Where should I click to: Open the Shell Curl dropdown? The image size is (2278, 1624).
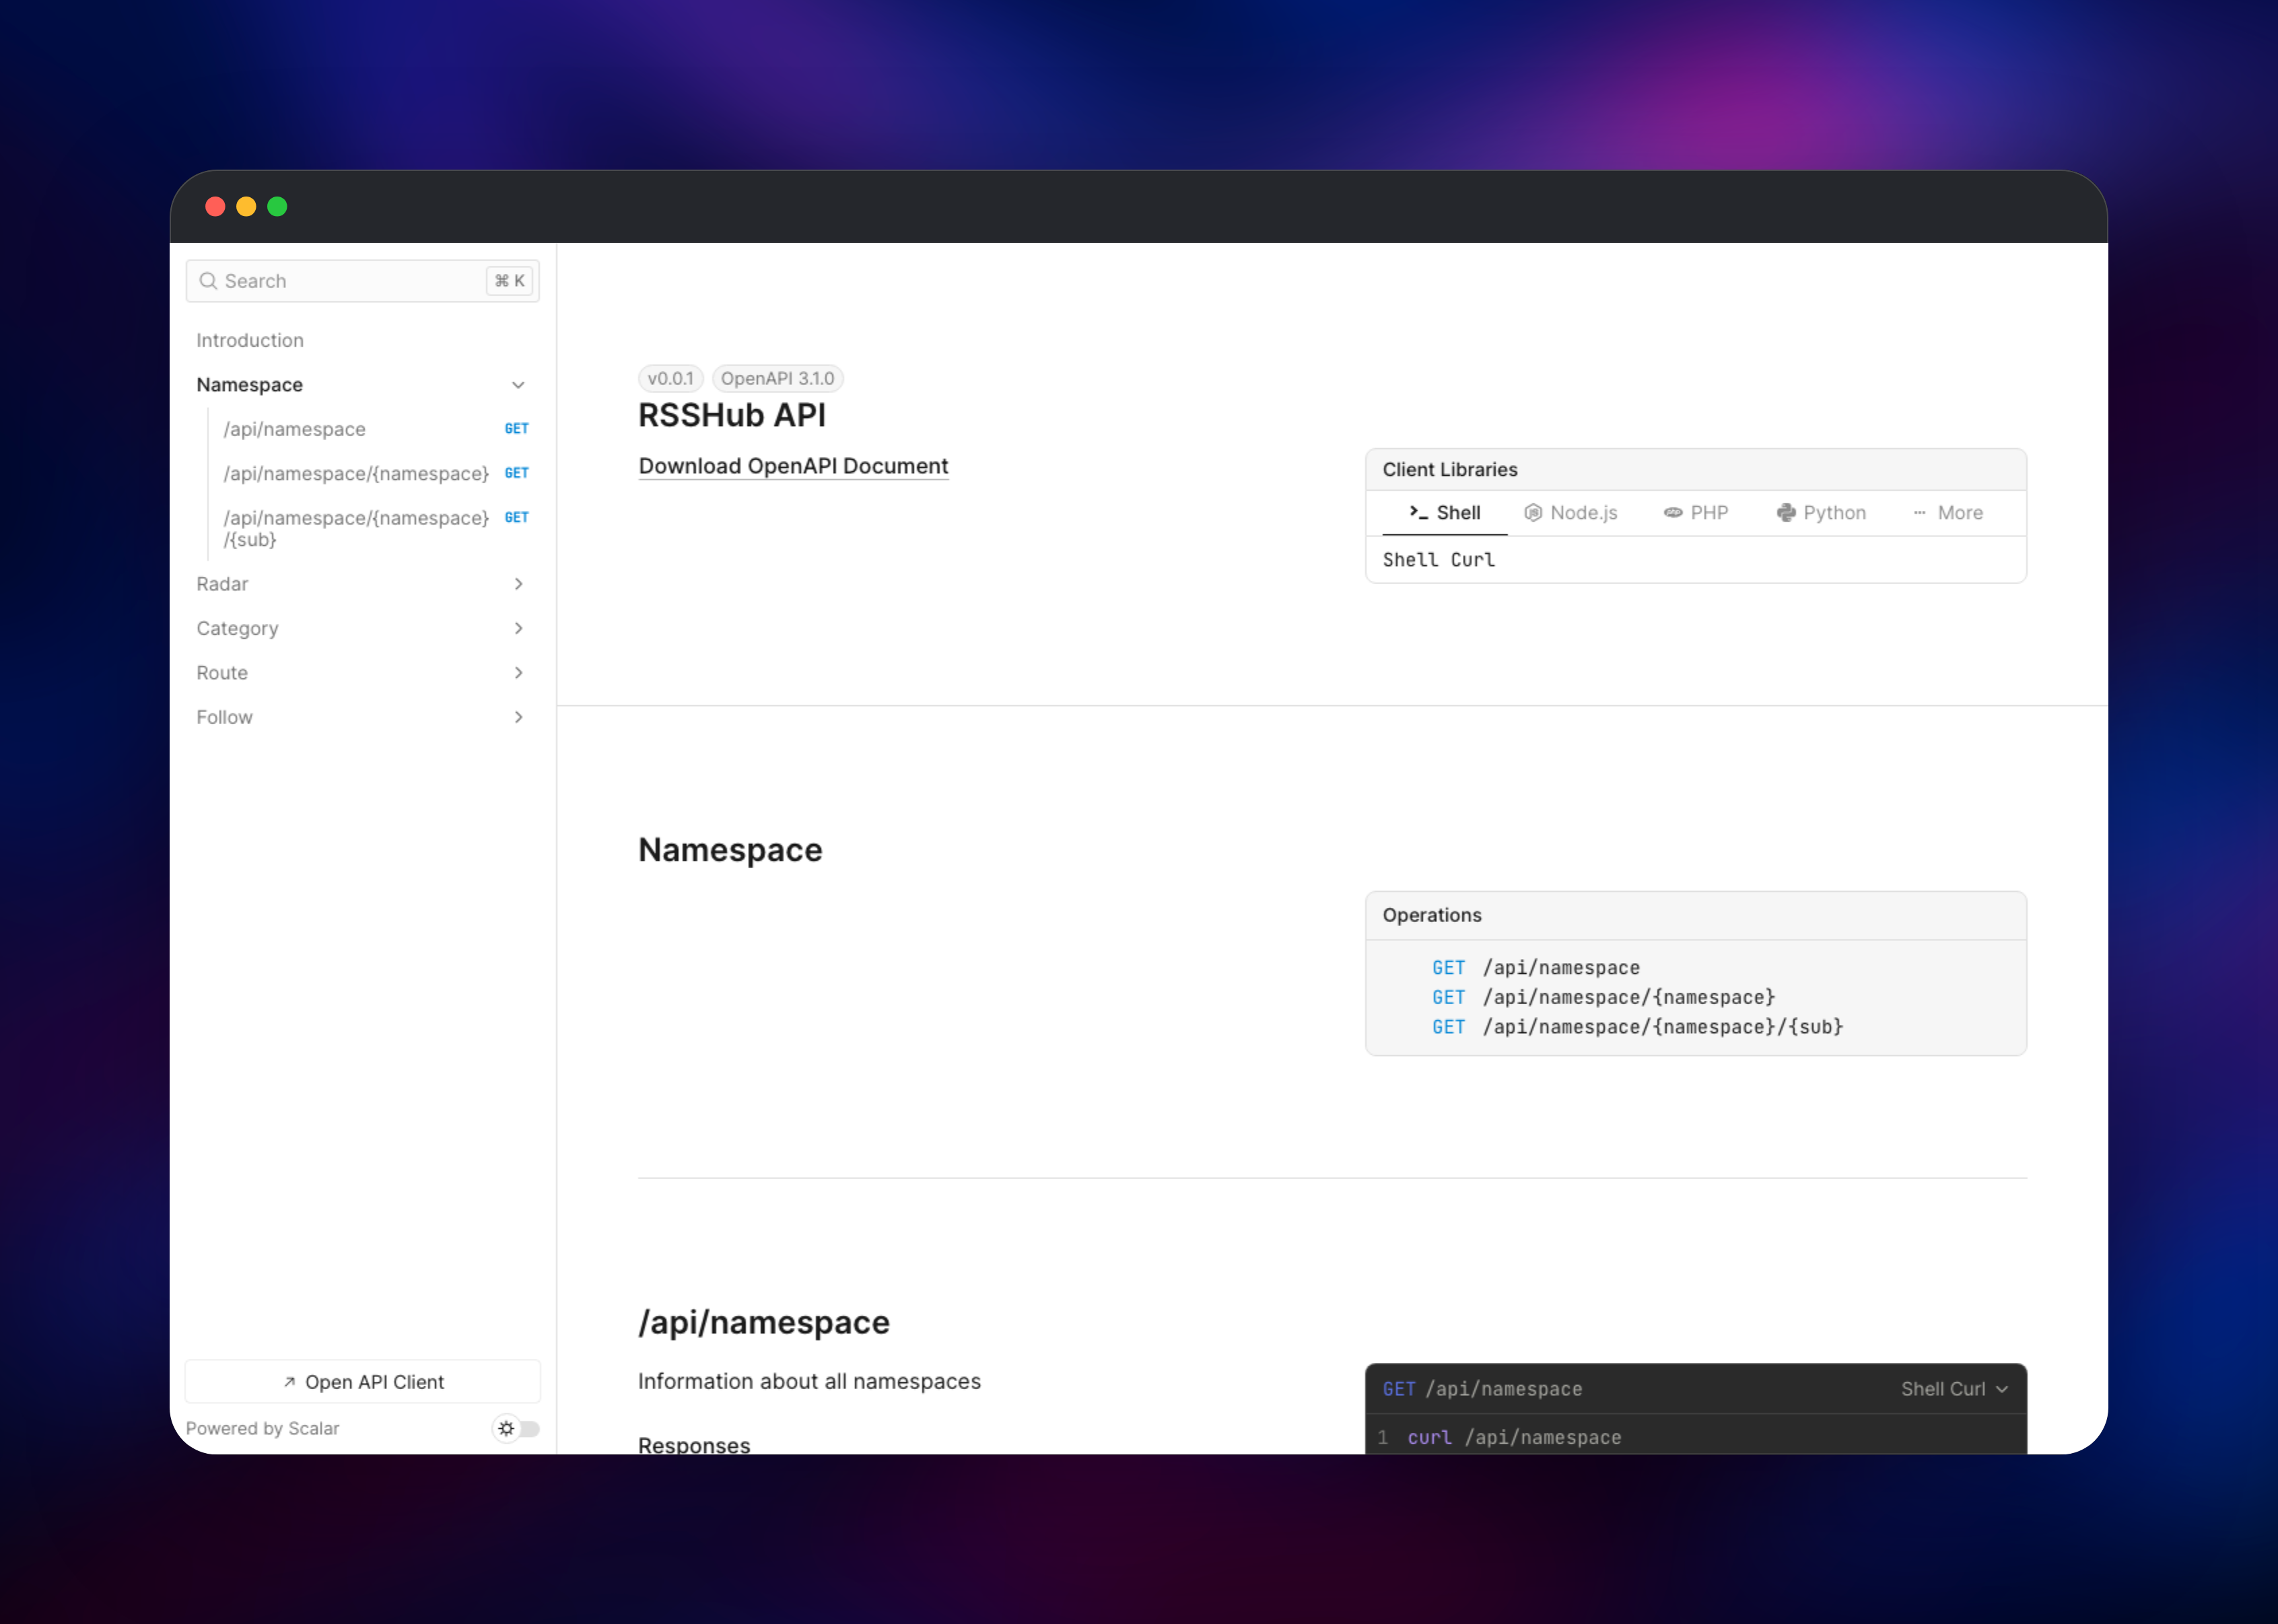pyautogui.click(x=1954, y=1389)
